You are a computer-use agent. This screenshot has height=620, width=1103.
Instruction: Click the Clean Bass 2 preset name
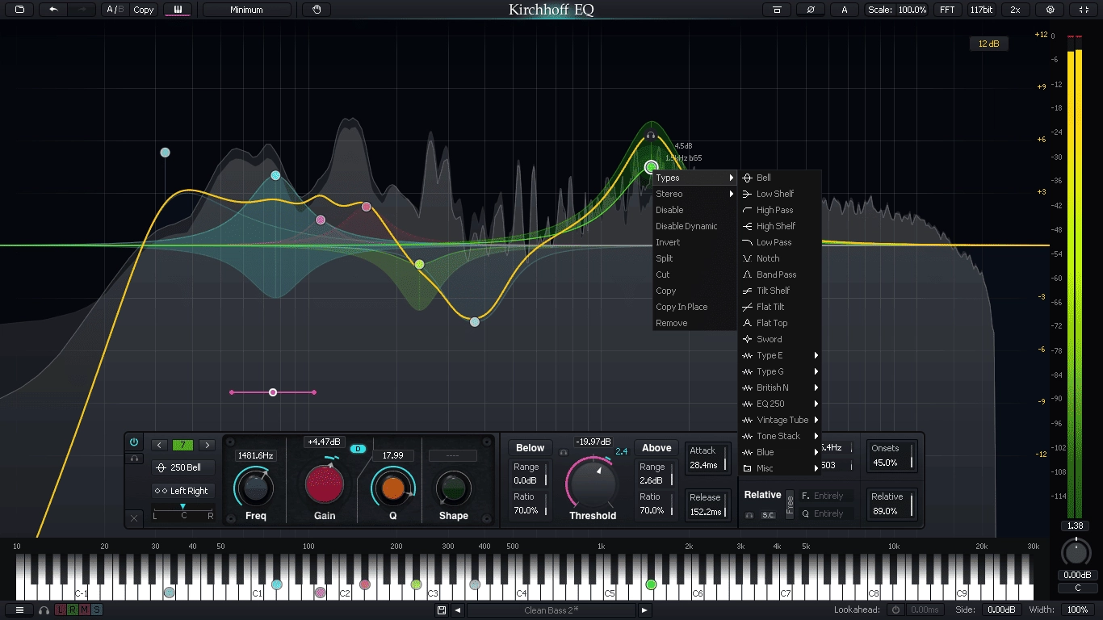[x=551, y=610]
